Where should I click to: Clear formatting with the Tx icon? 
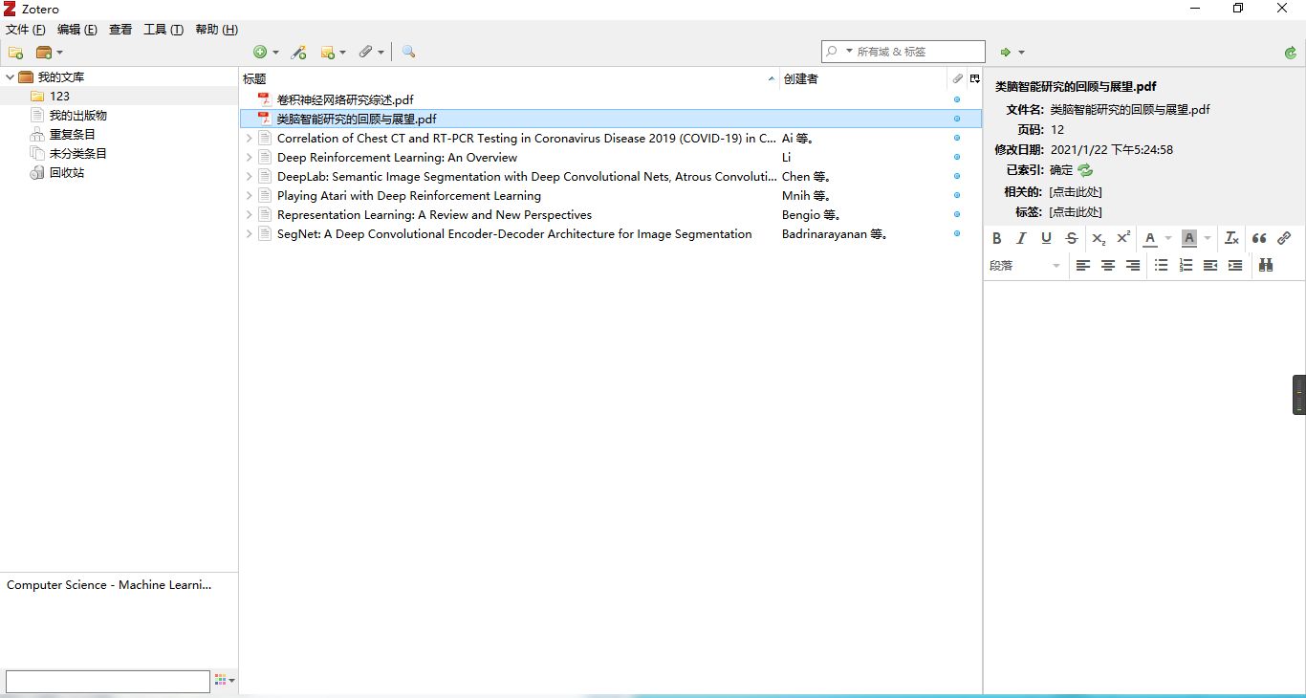coord(1232,238)
